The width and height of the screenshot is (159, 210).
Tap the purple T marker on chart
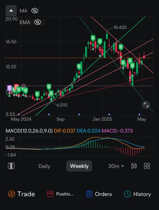pyautogui.click(x=9, y=88)
